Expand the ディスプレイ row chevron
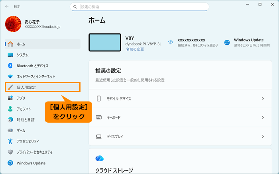The width and height of the screenshot is (279, 174). pyautogui.click(x=263, y=136)
